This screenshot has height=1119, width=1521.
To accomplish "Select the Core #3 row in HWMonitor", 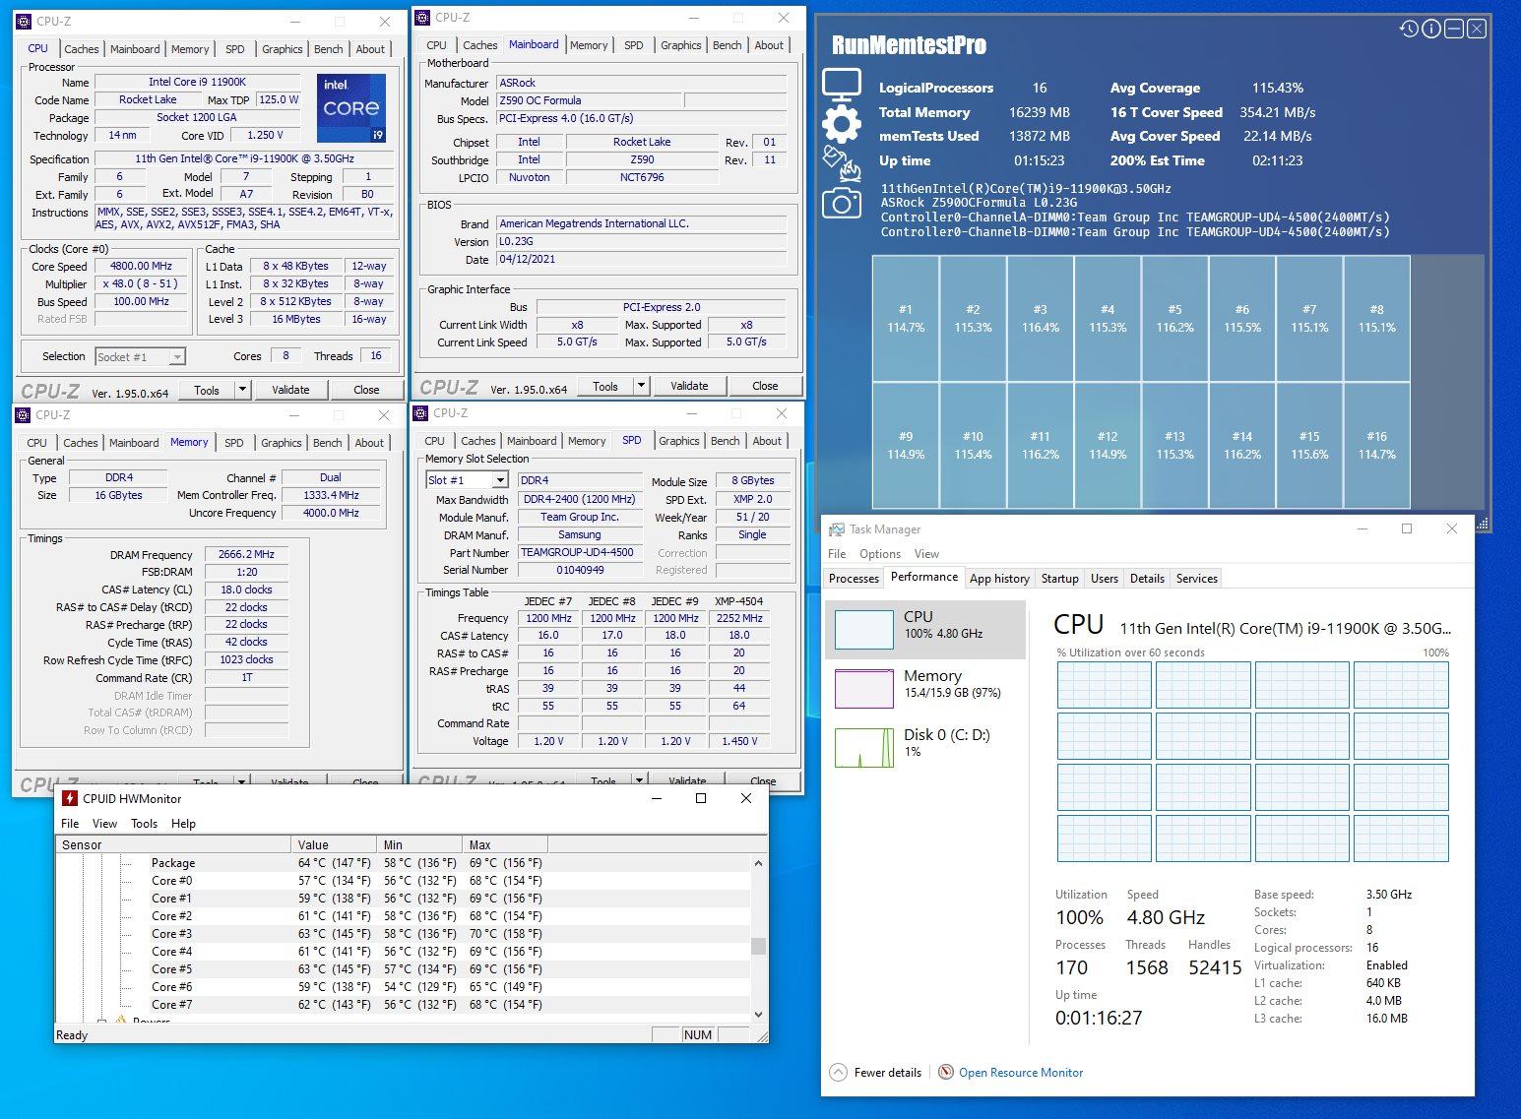I will point(403,934).
